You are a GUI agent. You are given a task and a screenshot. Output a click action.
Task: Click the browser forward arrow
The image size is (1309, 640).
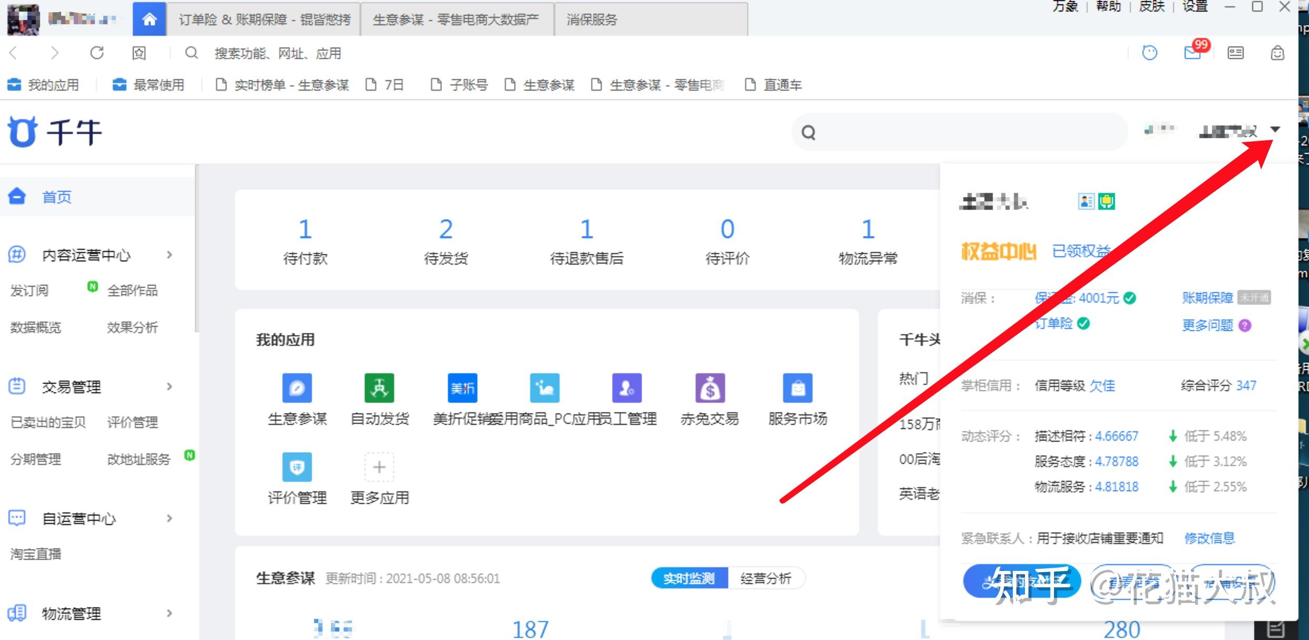(54, 53)
